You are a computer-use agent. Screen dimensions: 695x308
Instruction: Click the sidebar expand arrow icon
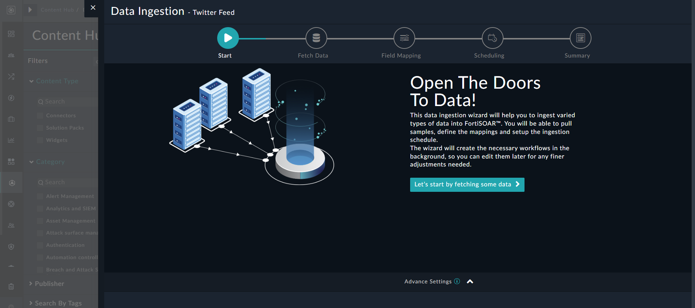(30, 10)
